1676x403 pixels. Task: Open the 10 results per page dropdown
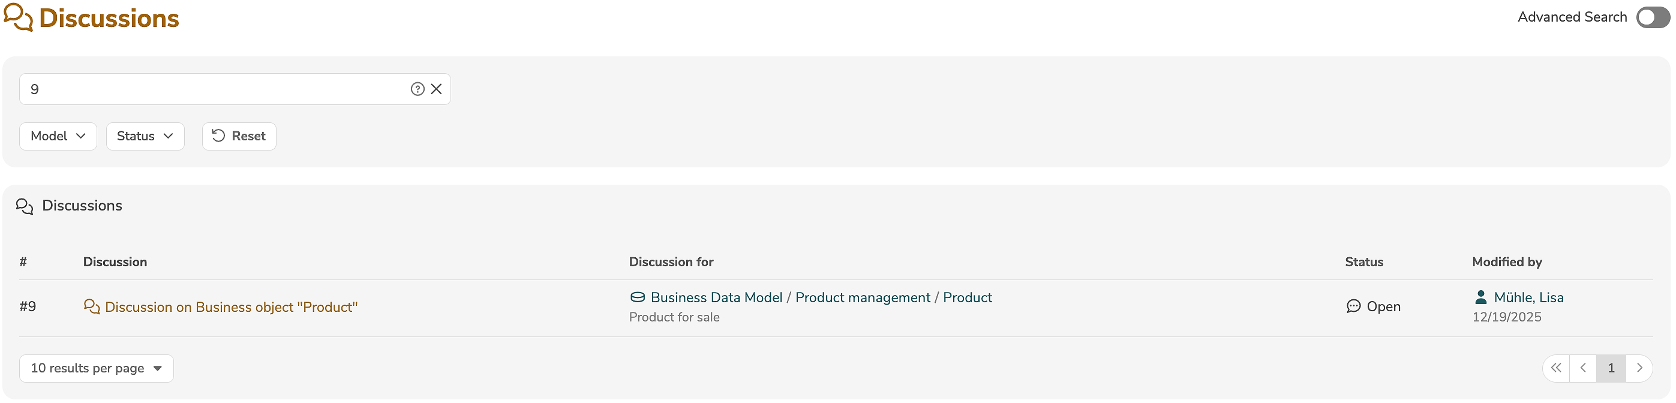tap(97, 369)
